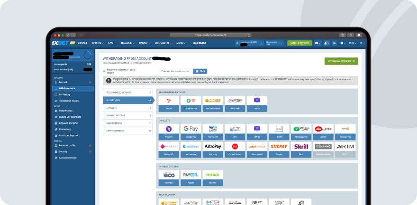Image resolution: width=417 pixels, height=205 pixels.
Task: Refresh balance icon beside Main account
Action: pyautogui.click(x=237, y=43)
